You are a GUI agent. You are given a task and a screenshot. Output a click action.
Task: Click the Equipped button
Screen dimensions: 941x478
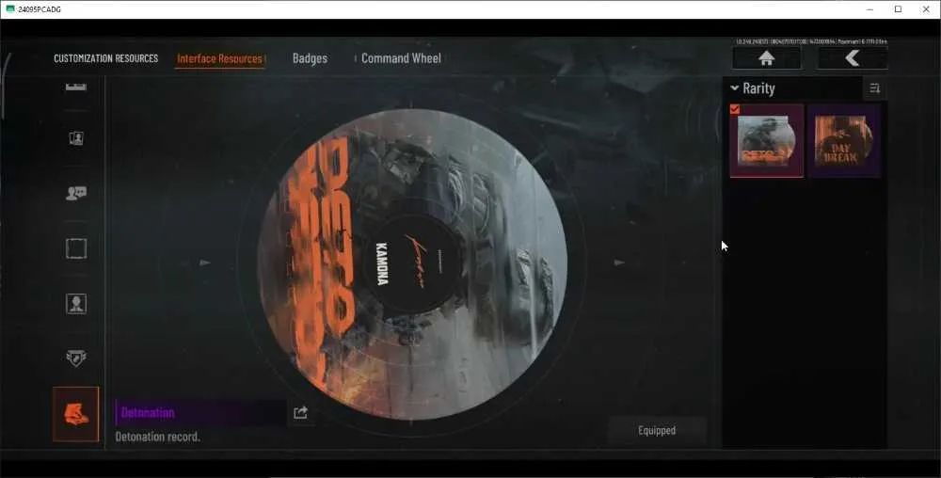[657, 431]
